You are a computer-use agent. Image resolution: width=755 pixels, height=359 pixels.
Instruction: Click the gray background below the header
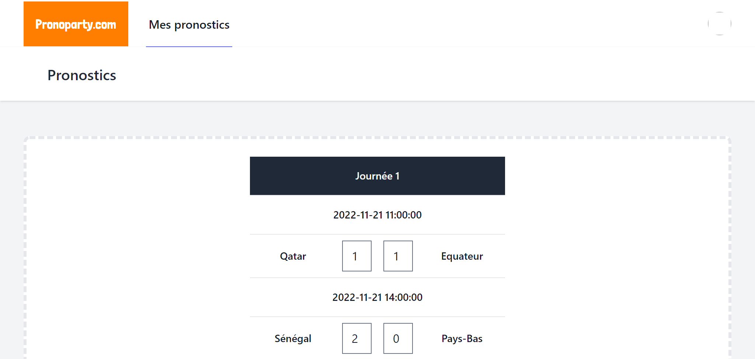click(x=377, y=118)
